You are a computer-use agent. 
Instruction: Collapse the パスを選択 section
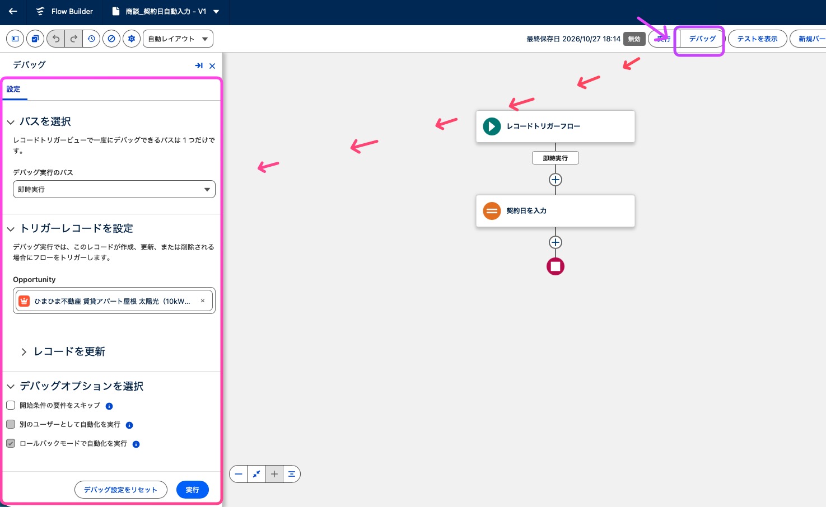tap(11, 122)
